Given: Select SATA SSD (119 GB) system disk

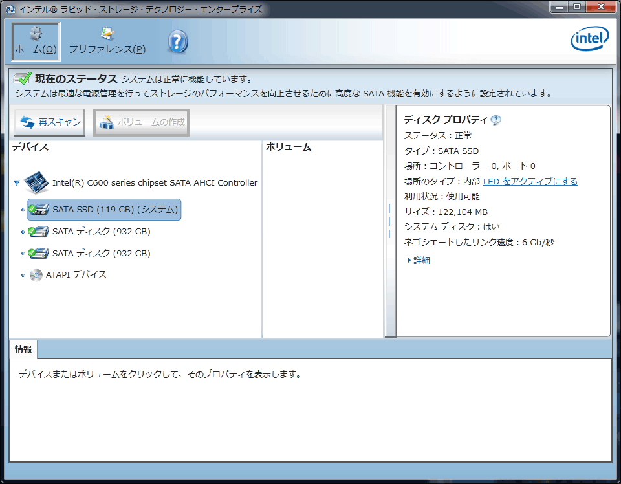Looking at the screenshot, I should 104,210.
